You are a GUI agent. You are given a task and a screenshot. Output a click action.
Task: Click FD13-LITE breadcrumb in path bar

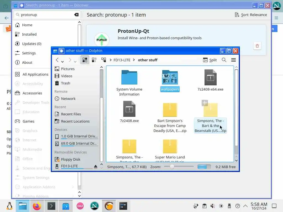pyautogui.click(x=122, y=60)
